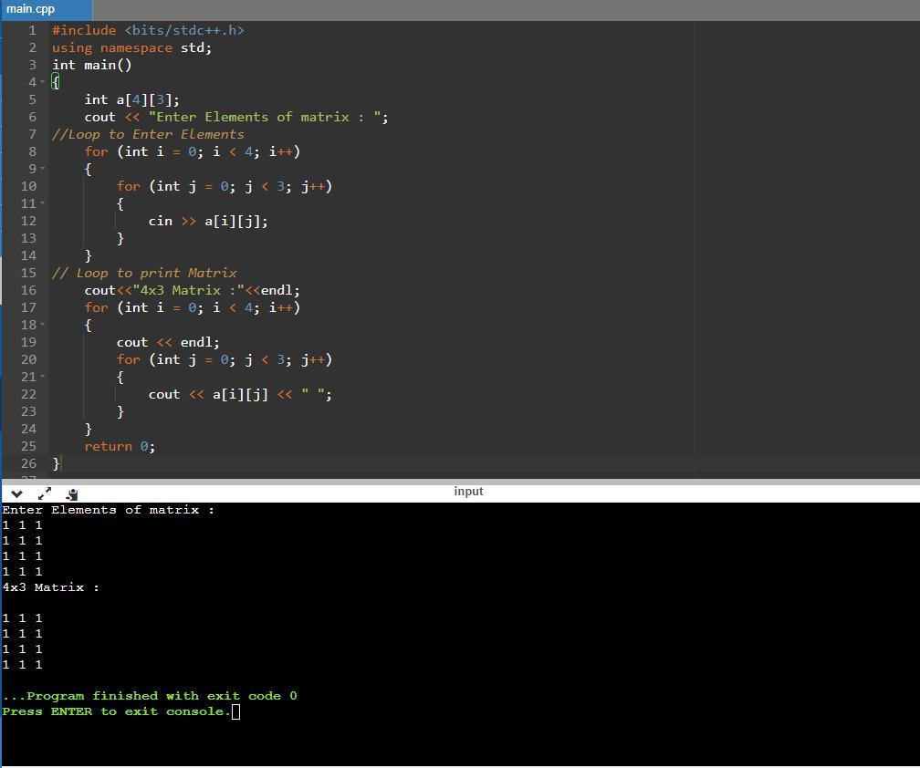
Task: Click the 'Program finished with exit code 0' message
Action: click(x=151, y=696)
